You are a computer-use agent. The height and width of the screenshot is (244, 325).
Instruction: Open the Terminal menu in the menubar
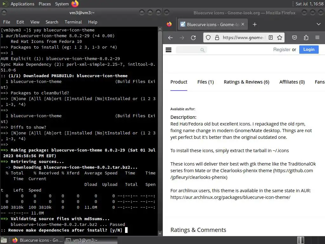pyautogui.click(x=73, y=22)
